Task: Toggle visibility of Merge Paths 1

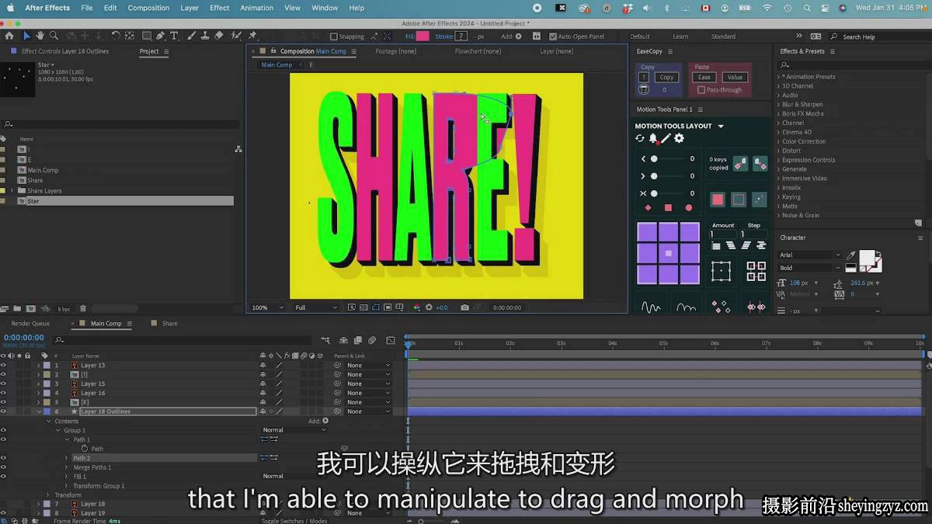Action: pyautogui.click(x=3, y=467)
